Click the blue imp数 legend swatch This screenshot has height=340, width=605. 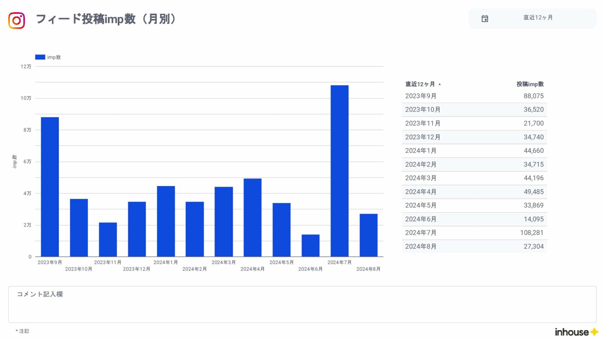[40, 57]
